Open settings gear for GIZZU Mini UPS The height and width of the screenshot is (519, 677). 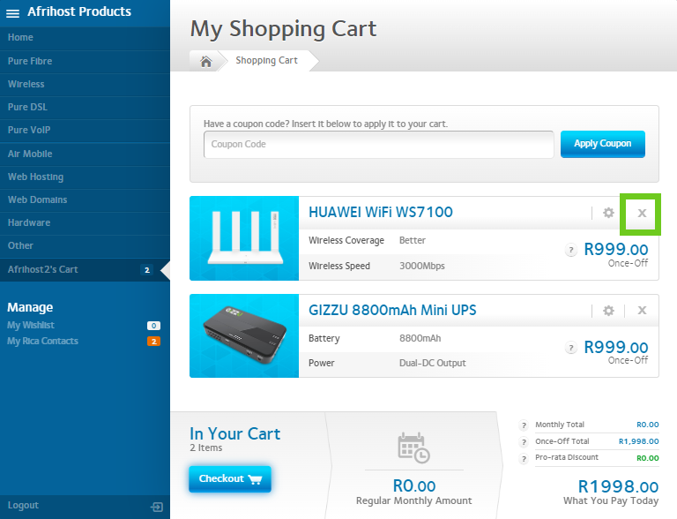(608, 311)
